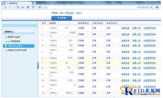Click the undo closed tab arrow icon
Image resolution: width=163 pixels, height=98 pixels.
pyautogui.click(x=33, y=7)
